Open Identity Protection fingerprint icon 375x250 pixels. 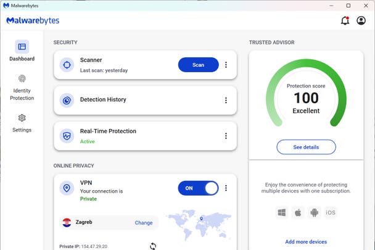pyautogui.click(x=22, y=78)
